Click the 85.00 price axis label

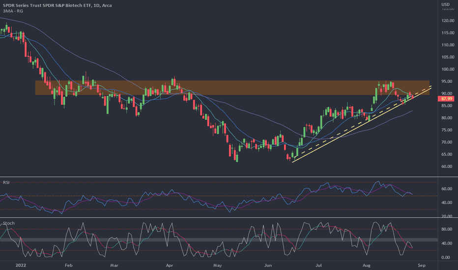pyautogui.click(x=448, y=106)
